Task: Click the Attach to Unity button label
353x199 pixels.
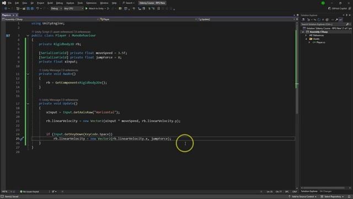Action: point(96,9)
